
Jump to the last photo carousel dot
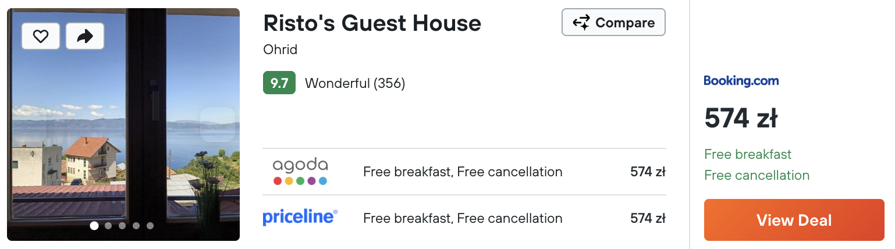tap(150, 226)
